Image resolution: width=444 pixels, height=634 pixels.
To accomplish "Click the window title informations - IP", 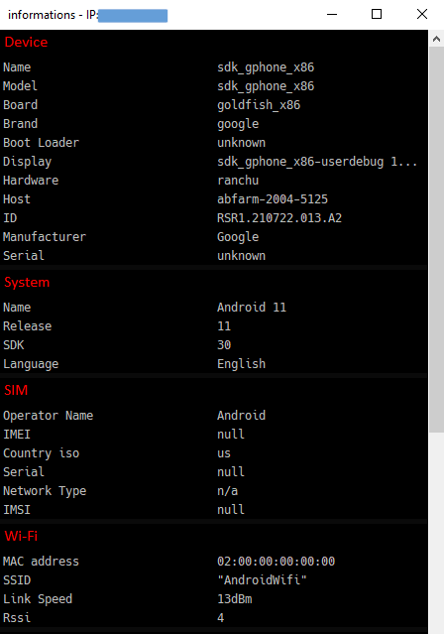I will [53, 15].
